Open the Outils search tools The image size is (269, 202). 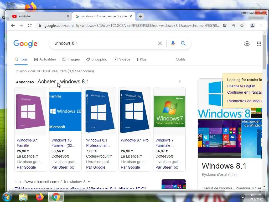(180, 59)
